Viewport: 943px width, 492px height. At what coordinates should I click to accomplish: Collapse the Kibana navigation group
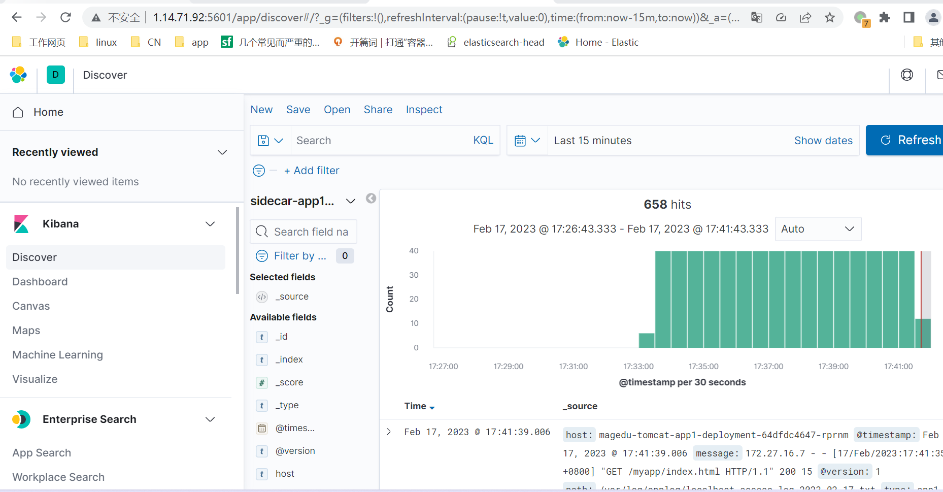coord(210,224)
